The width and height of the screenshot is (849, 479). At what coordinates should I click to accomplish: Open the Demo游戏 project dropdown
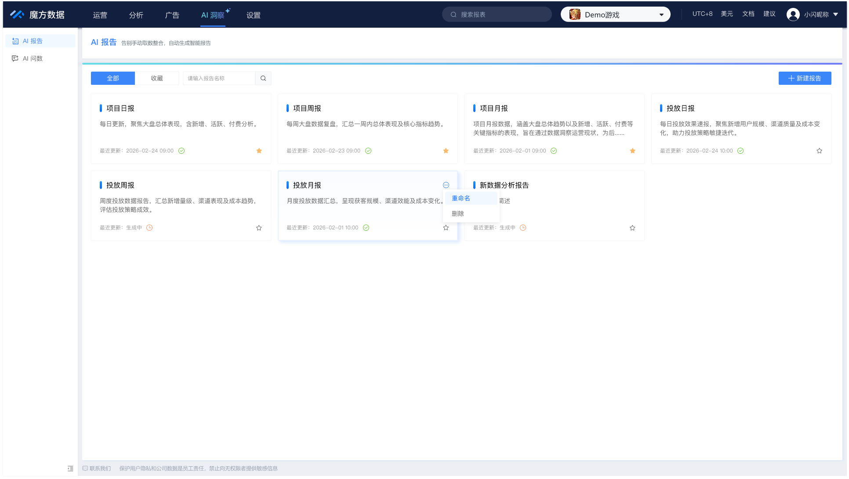pos(615,14)
